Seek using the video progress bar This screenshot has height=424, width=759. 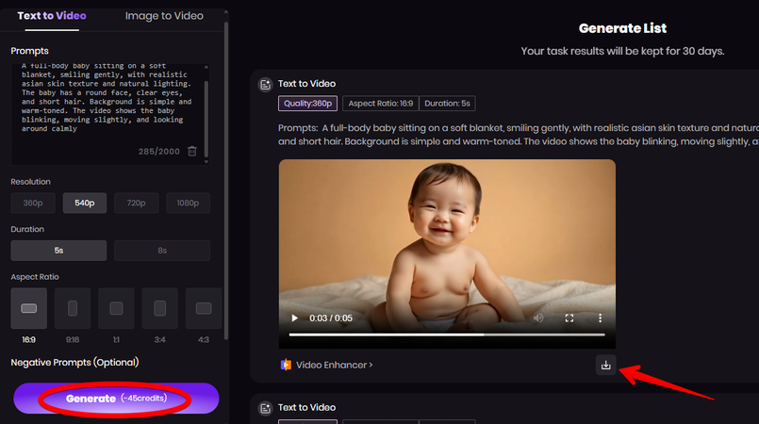pos(447,334)
